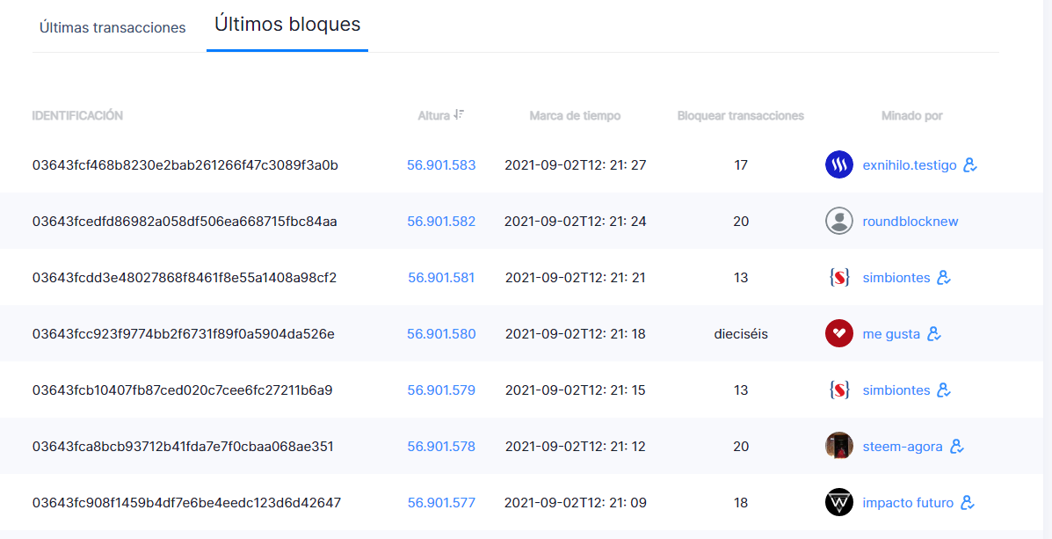The height and width of the screenshot is (539, 1052).
Task: Click timestamp 2021-09-02T12: 21: 18
Action: tap(575, 334)
